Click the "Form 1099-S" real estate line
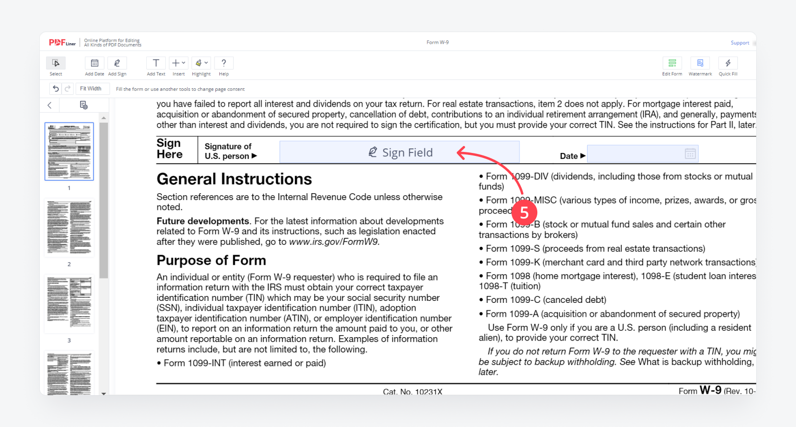This screenshot has width=796, height=427. (592, 248)
